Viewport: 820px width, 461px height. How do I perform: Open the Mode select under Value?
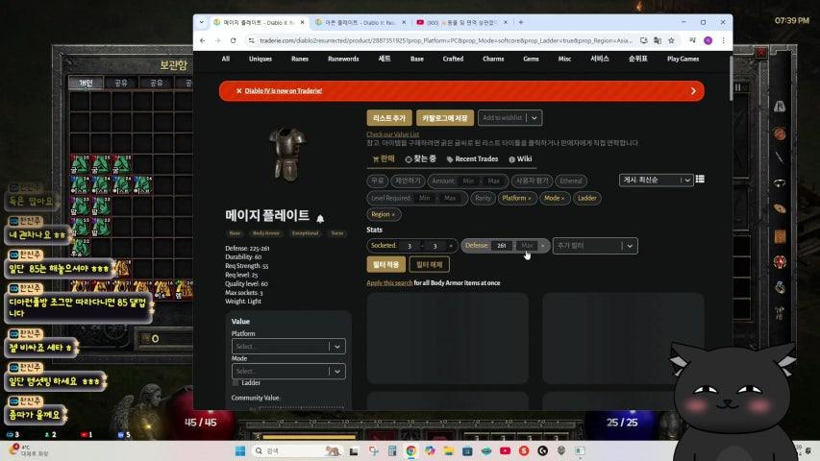pos(288,371)
